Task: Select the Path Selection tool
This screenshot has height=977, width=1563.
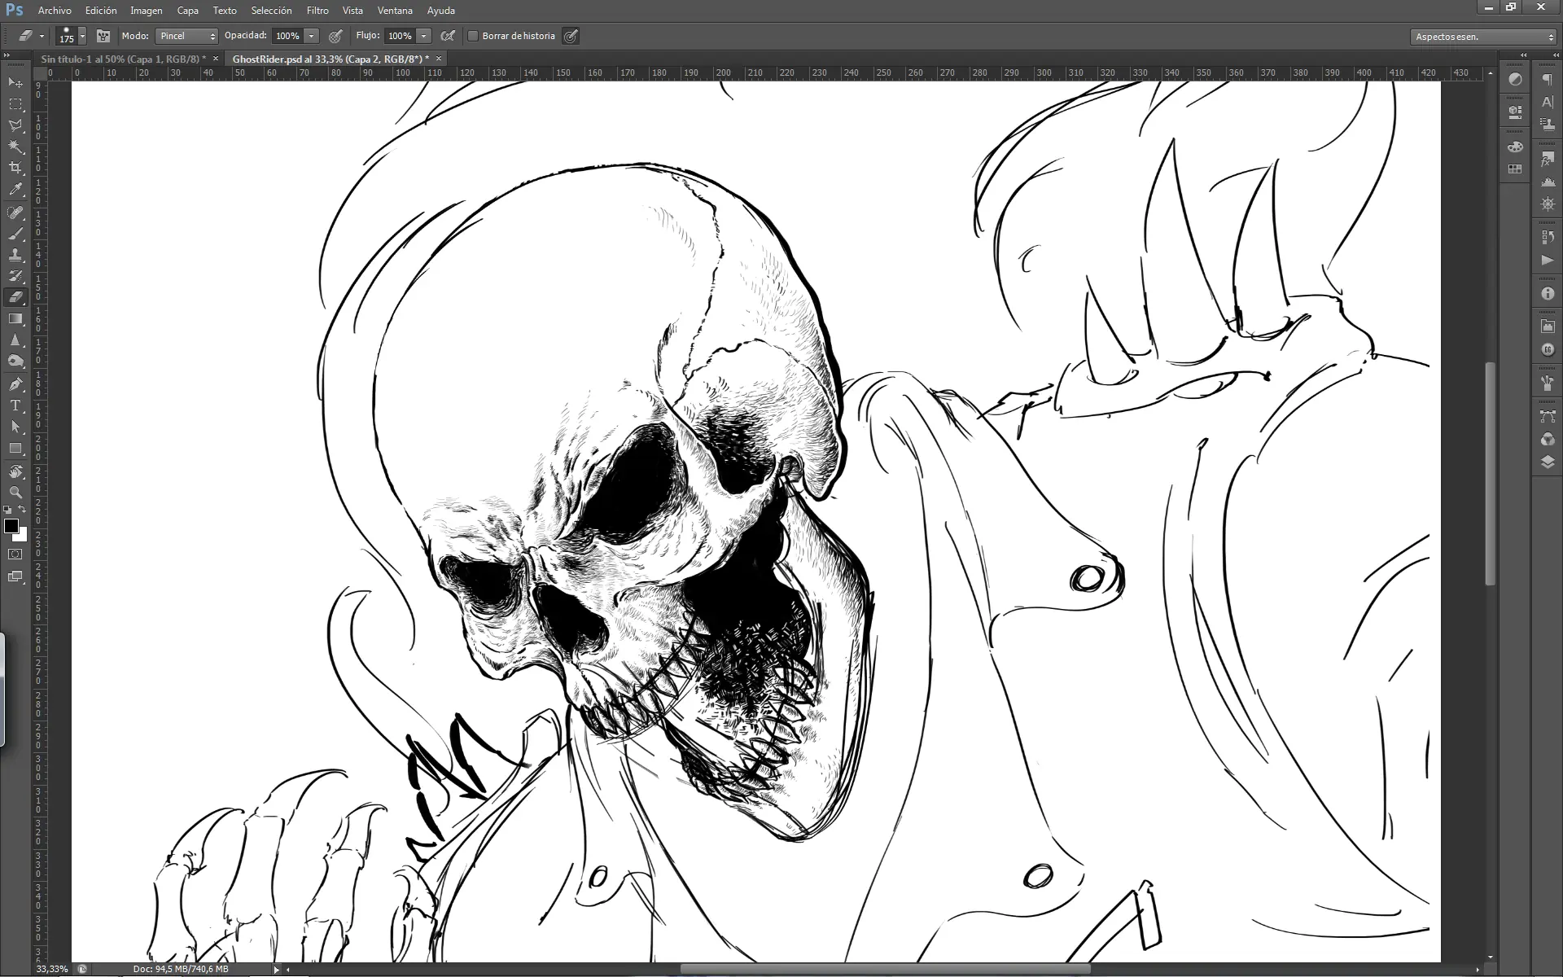Action: [x=15, y=426]
